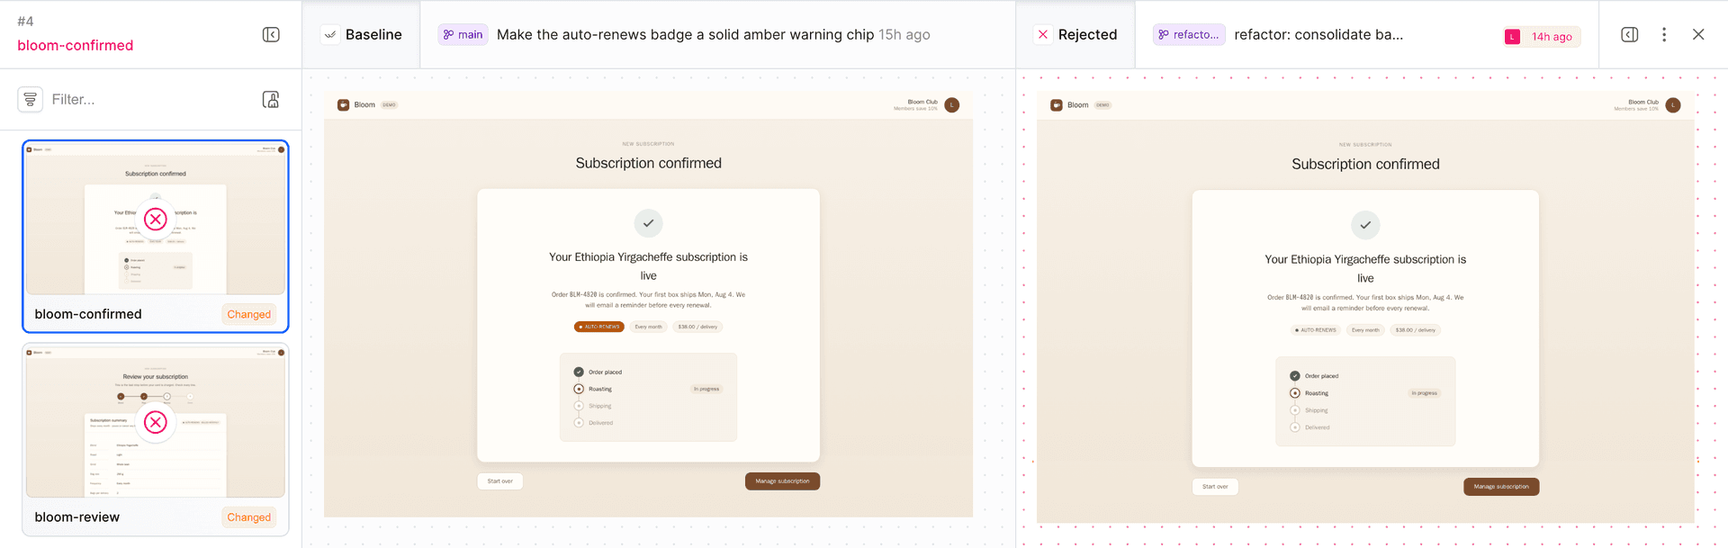Screen dimensions: 1728x548
Task: Click the DEMO badge in the baseline screenshot
Action: (x=389, y=104)
